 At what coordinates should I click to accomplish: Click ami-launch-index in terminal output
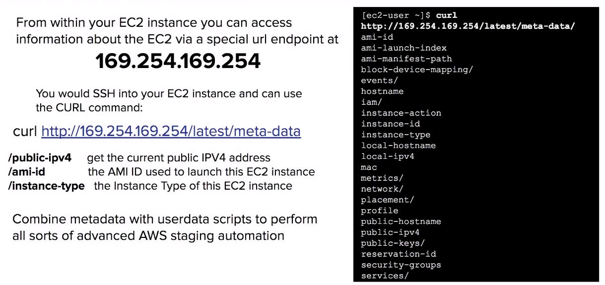click(403, 48)
